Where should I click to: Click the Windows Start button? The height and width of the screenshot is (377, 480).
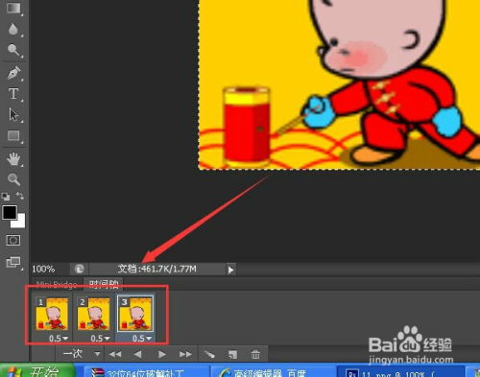point(37,371)
